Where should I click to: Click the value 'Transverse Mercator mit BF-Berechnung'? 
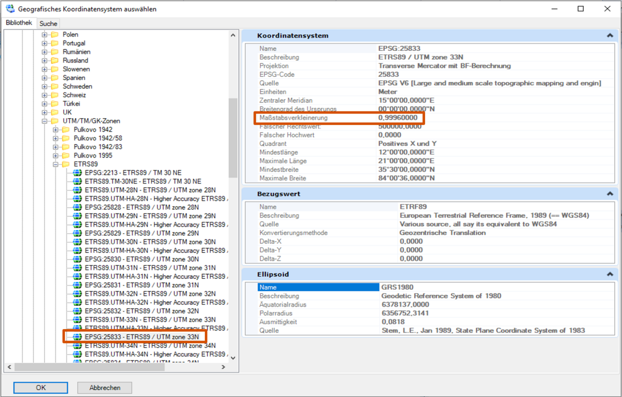(445, 66)
